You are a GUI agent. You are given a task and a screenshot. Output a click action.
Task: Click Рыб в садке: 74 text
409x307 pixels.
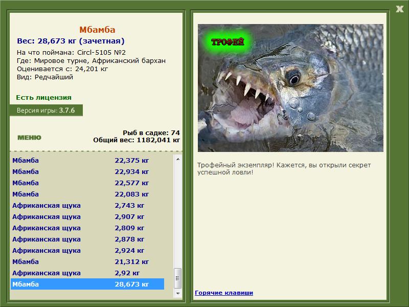coord(151,133)
